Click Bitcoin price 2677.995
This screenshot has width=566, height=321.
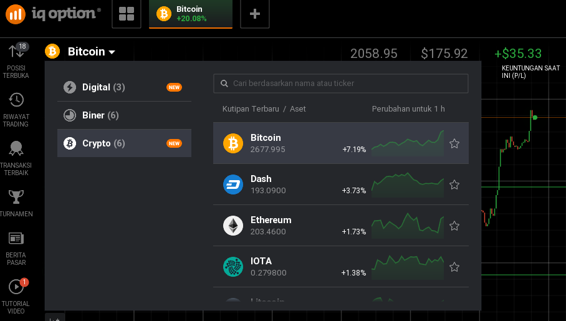268,150
